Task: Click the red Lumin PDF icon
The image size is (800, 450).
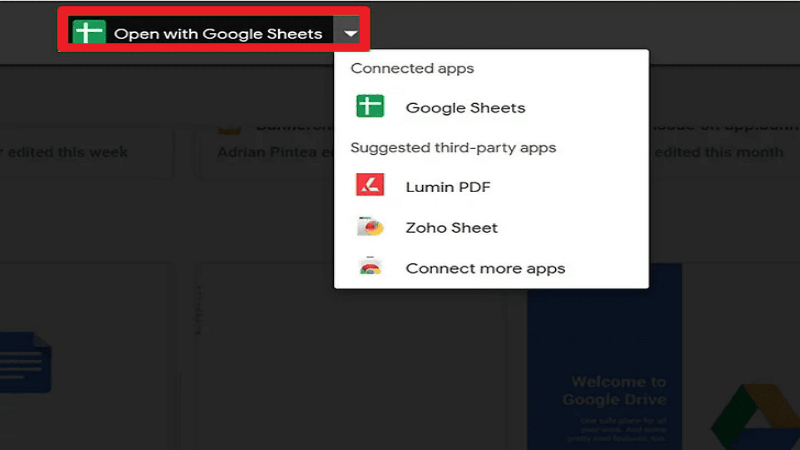Action: coord(370,185)
